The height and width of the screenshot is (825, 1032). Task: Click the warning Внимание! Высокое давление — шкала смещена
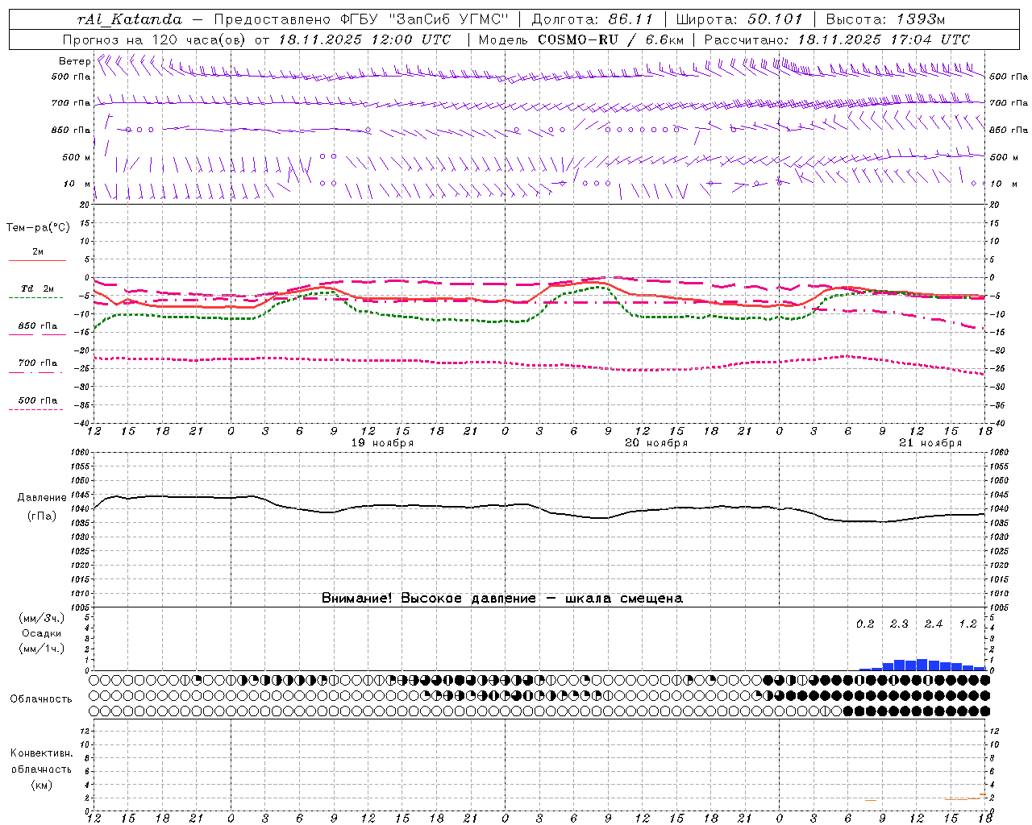coord(502,599)
